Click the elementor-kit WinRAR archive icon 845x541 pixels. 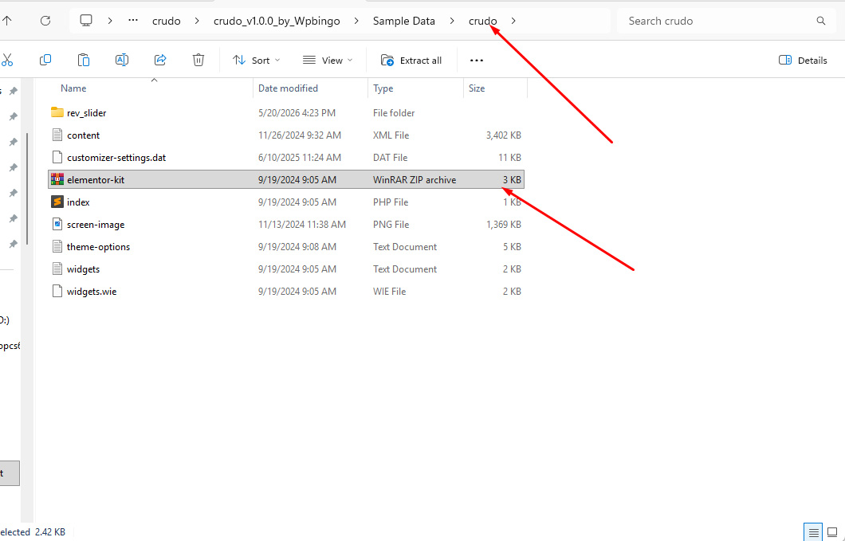pos(57,179)
